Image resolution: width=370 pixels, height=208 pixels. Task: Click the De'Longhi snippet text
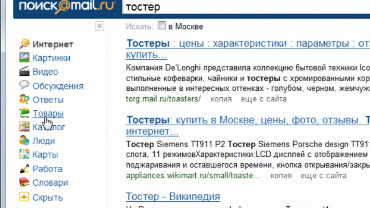248,78
